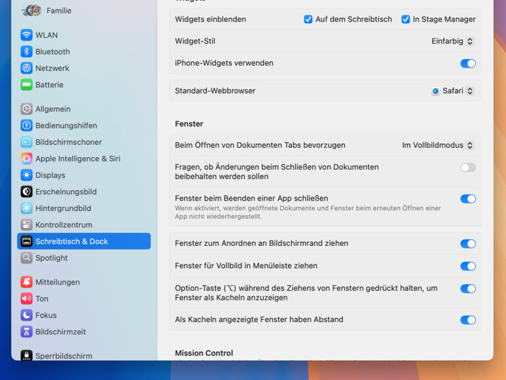Select the Netzwerk globe icon
Image resolution: width=506 pixels, height=380 pixels.
26,68
